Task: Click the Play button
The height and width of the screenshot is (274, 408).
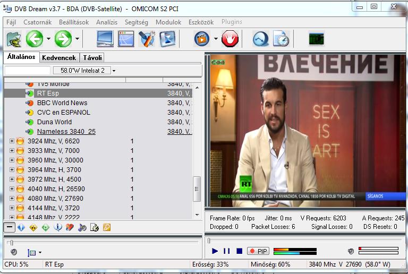Action: 215,251
